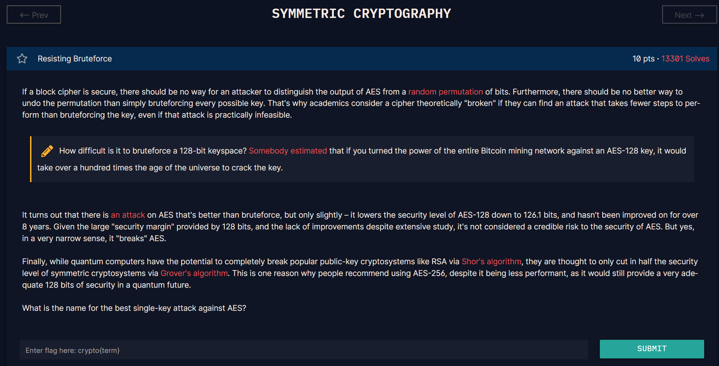Image resolution: width=719 pixels, height=366 pixels.
Task: Click the 10 pts label
Action: tap(643, 59)
